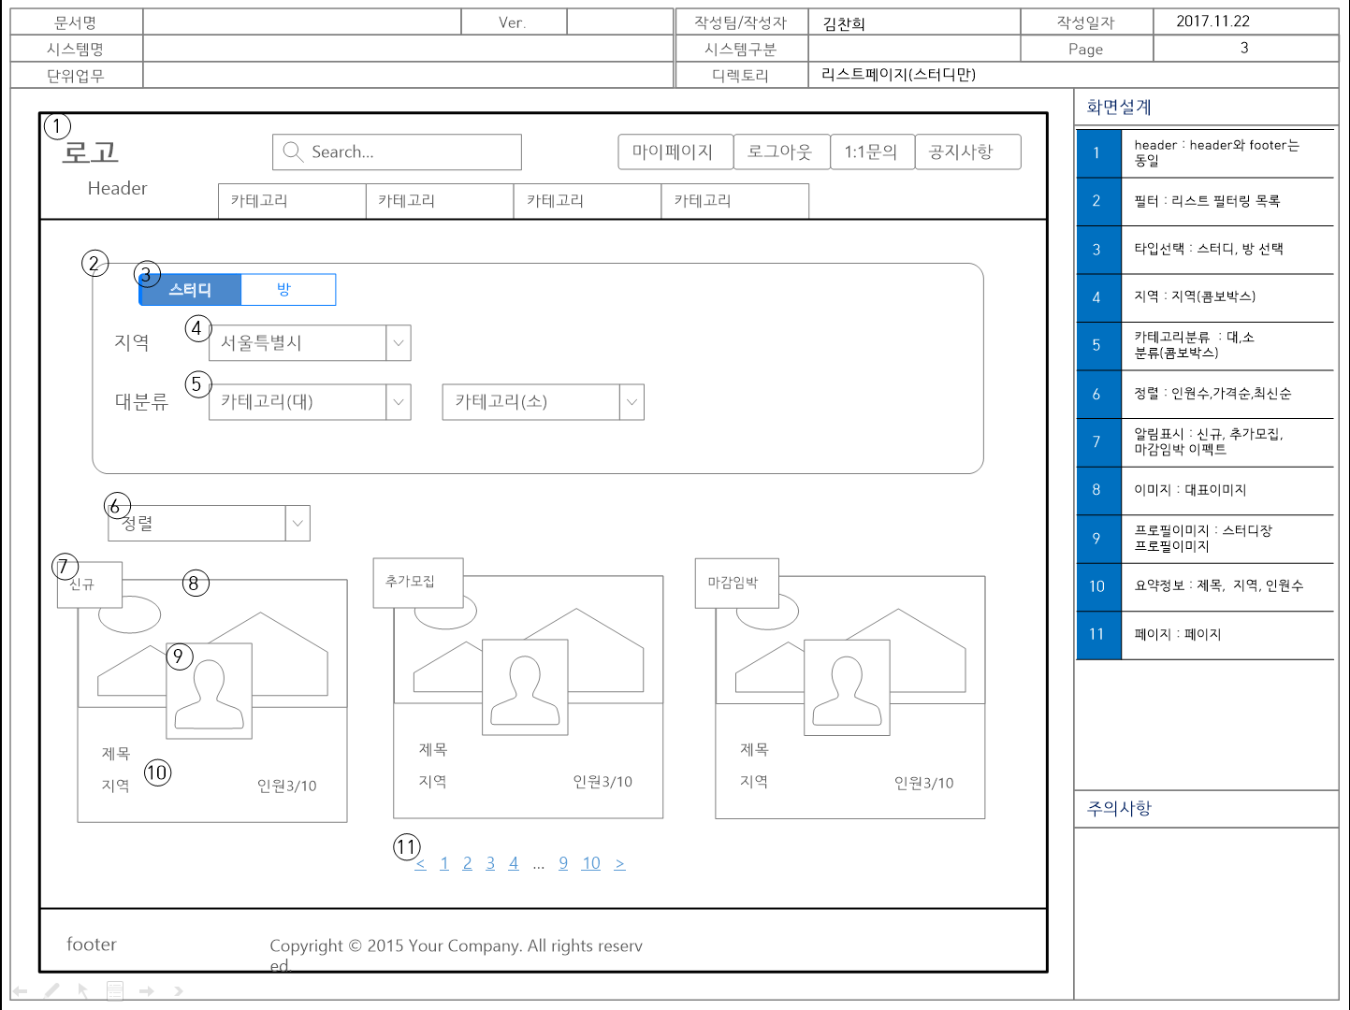
Task: Click the 신규 badge on the first card
Action: click(90, 584)
